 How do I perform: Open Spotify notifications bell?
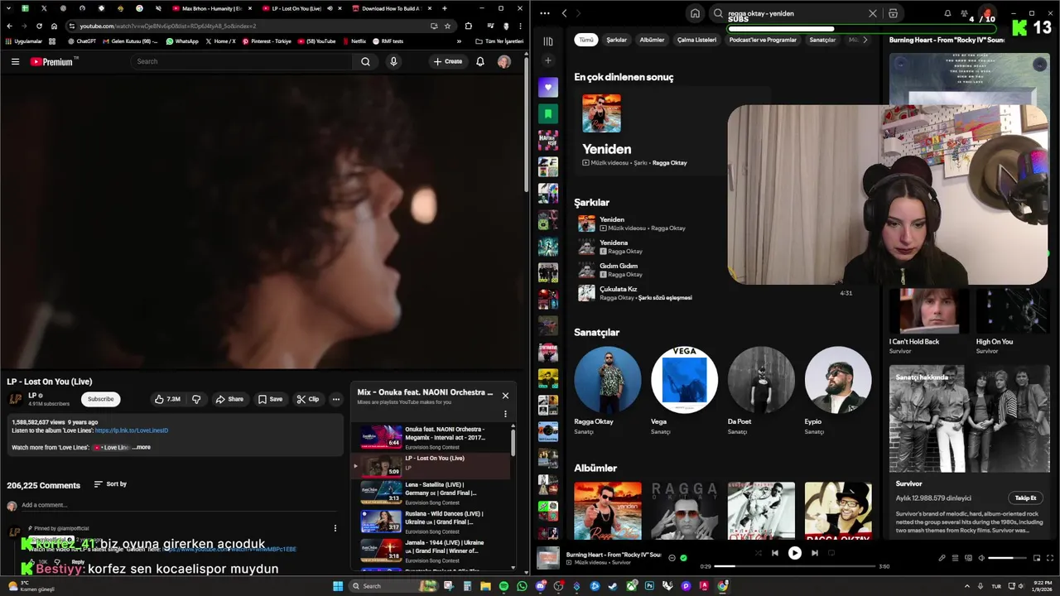947,13
